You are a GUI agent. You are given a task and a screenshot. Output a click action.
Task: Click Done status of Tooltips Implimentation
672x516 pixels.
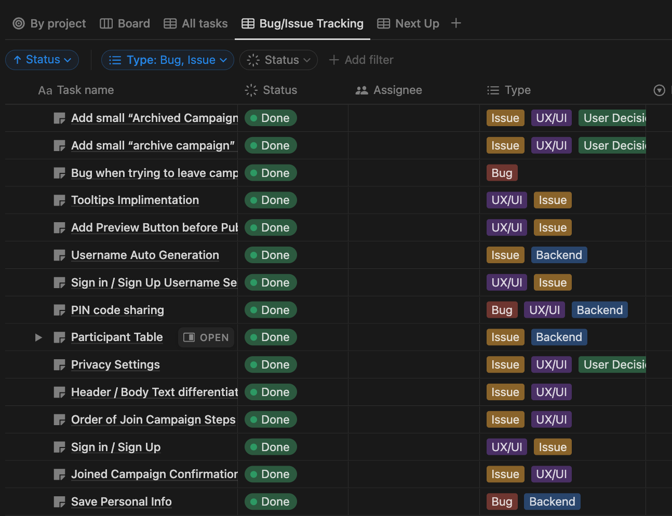[x=271, y=200]
